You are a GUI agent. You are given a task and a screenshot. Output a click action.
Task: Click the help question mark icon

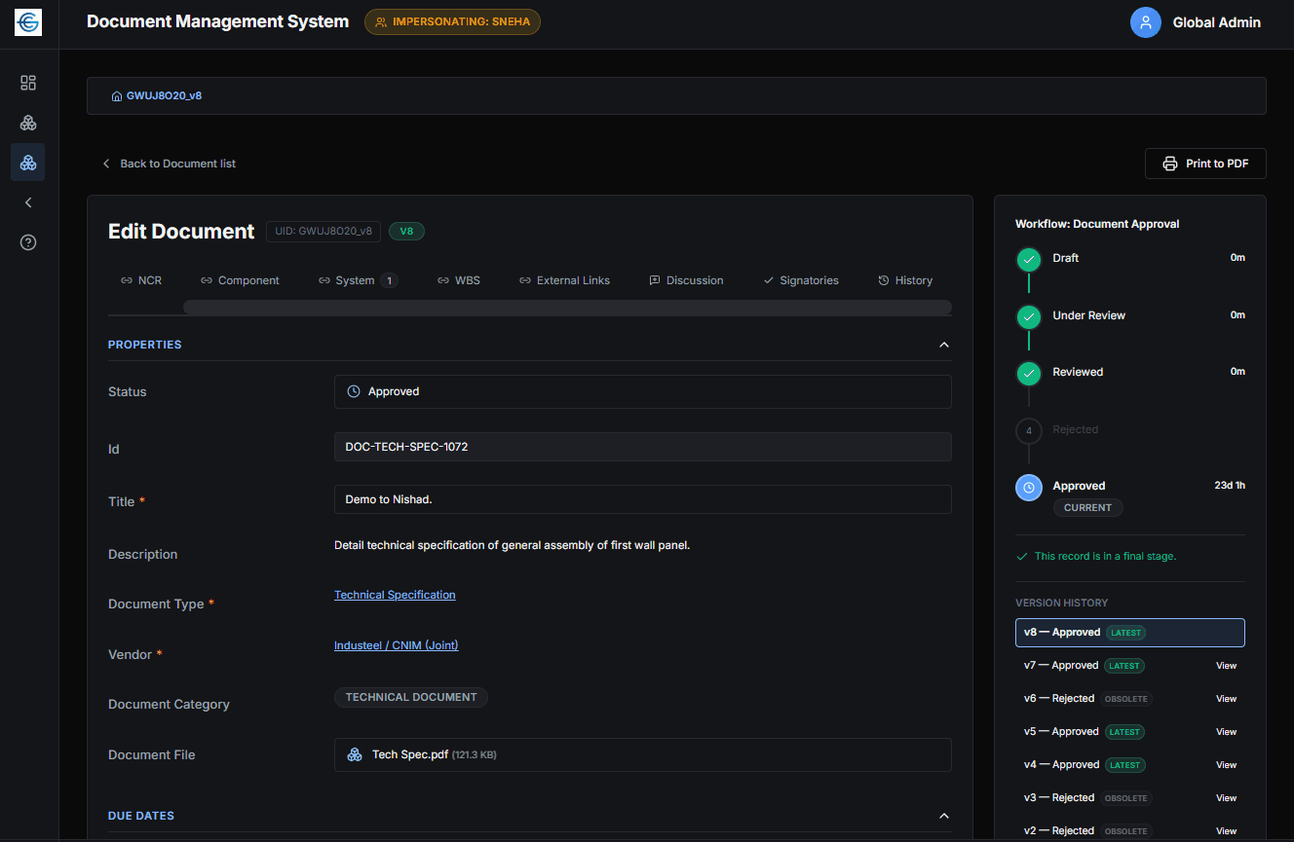28,242
